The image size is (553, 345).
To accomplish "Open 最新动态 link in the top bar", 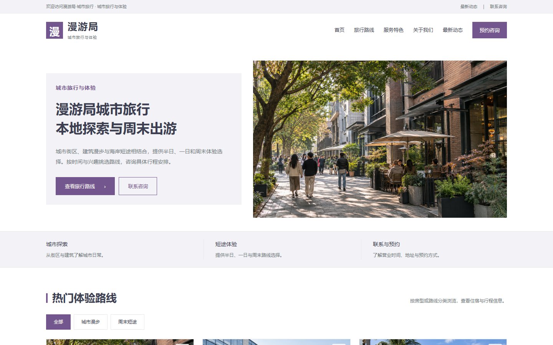I will [x=469, y=7].
